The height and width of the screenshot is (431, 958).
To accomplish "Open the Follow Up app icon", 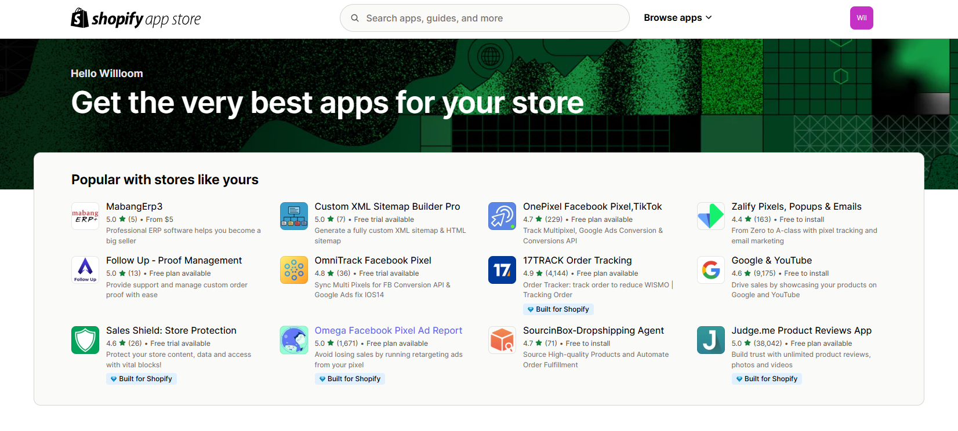I will [x=85, y=270].
